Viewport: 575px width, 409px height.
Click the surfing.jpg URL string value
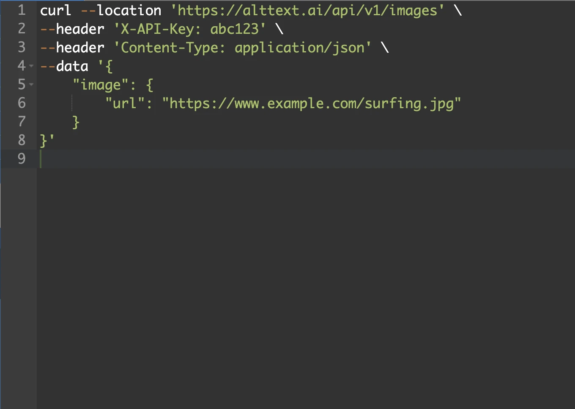pyautogui.click(x=312, y=104)
